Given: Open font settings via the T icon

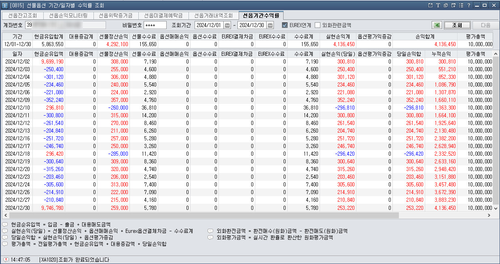Looking at the screenshot, I should [438, 5].
